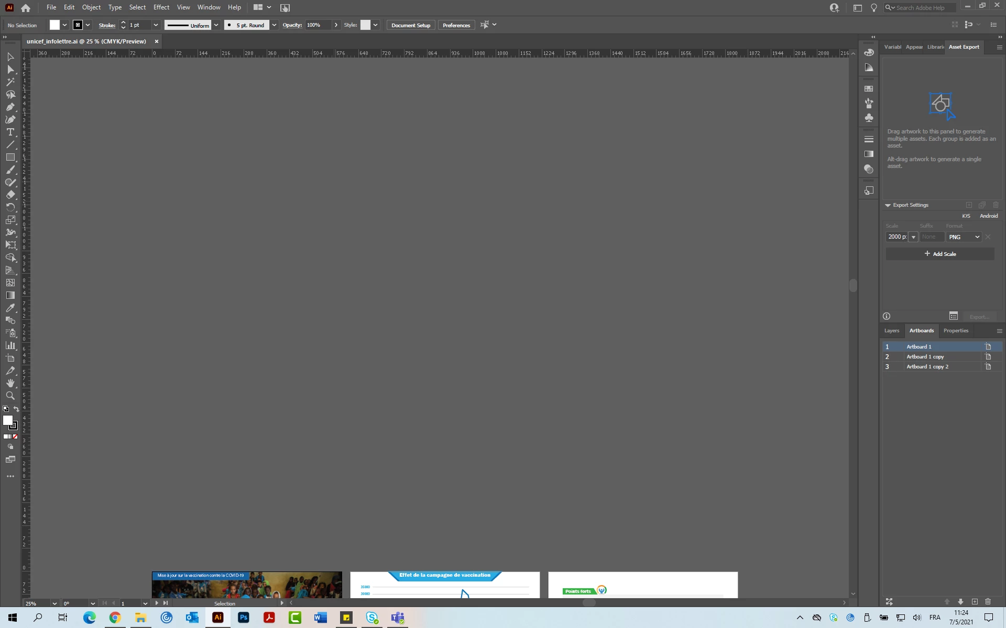Select the Column Graph tool
Image resolution: width=1006 pixels, height=628 pixels.
(10, 345)
